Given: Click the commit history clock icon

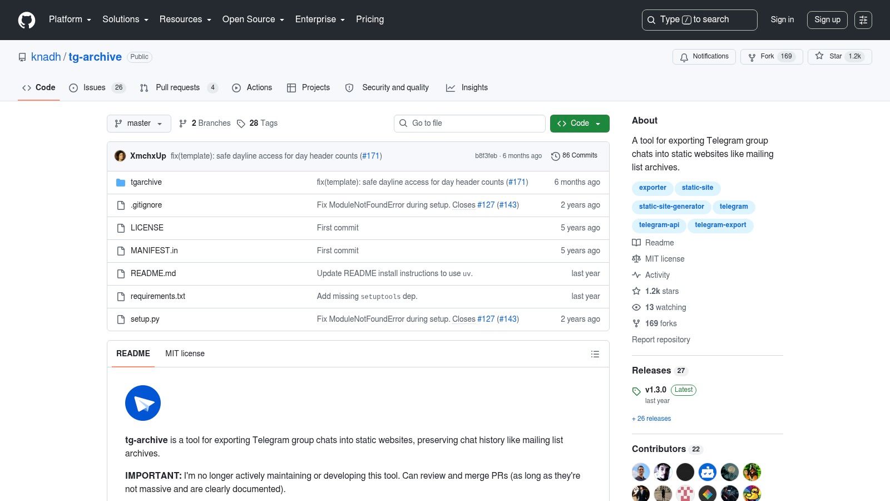Looking at the screenshot, I should (555, 156).
